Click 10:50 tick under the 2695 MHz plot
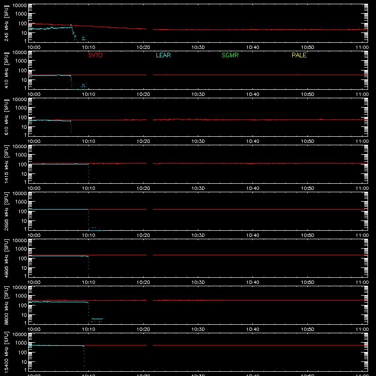 click(x=307, y=235)
